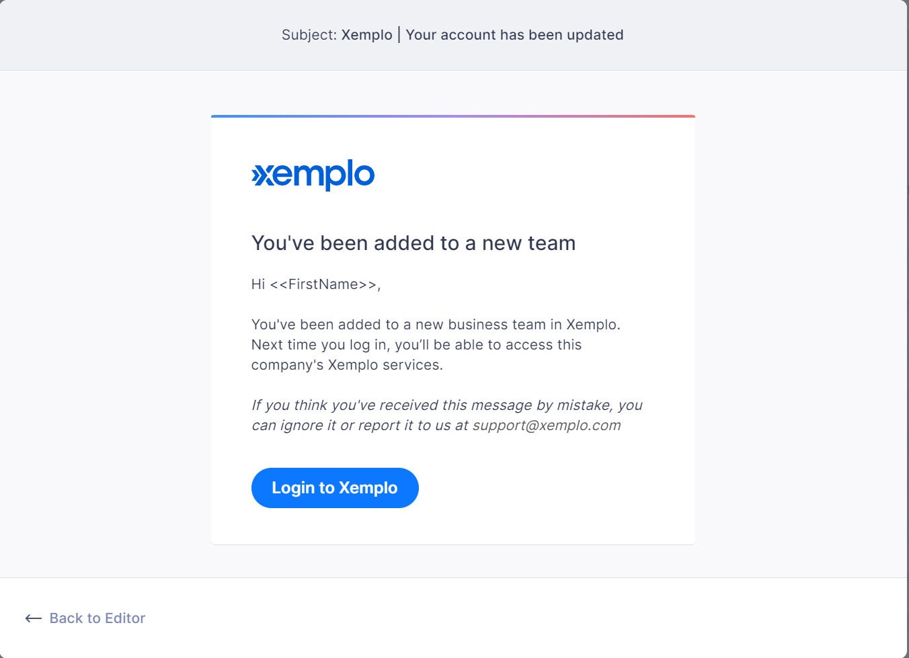Open the Login to Xemplo button

tap(335, 488)
